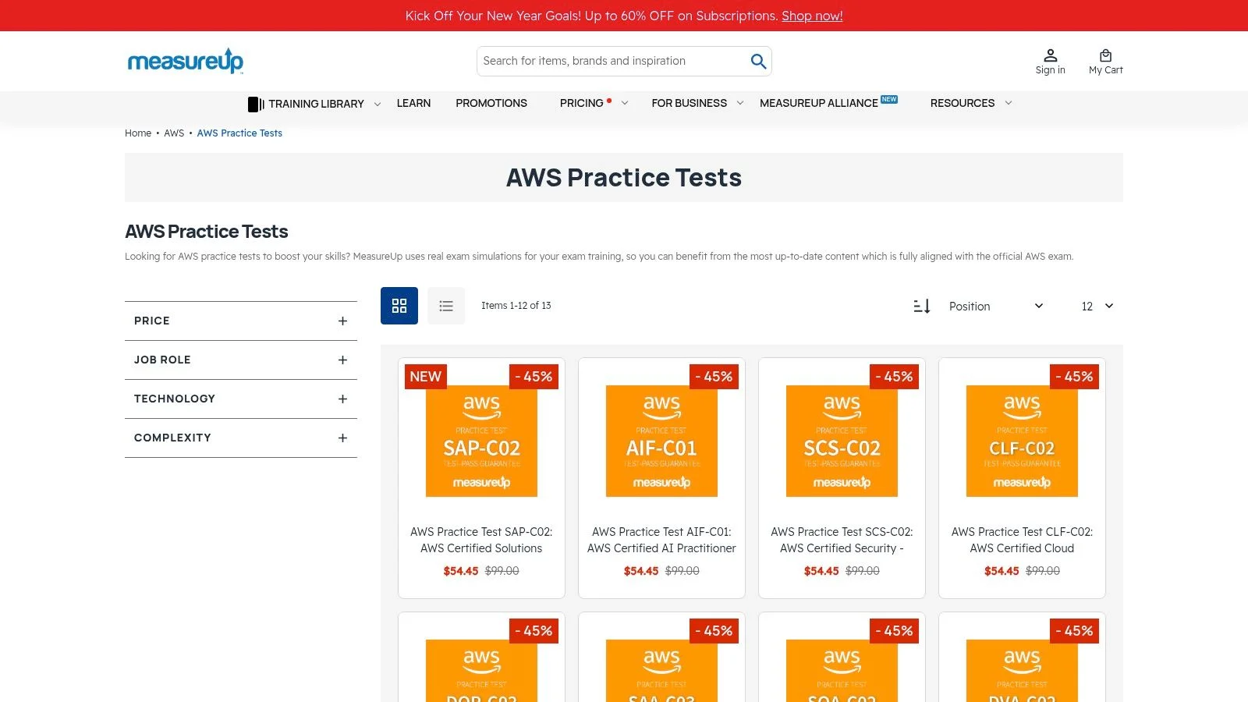Open the Training Library menu
1248x702 pixels.
(316, 104)
